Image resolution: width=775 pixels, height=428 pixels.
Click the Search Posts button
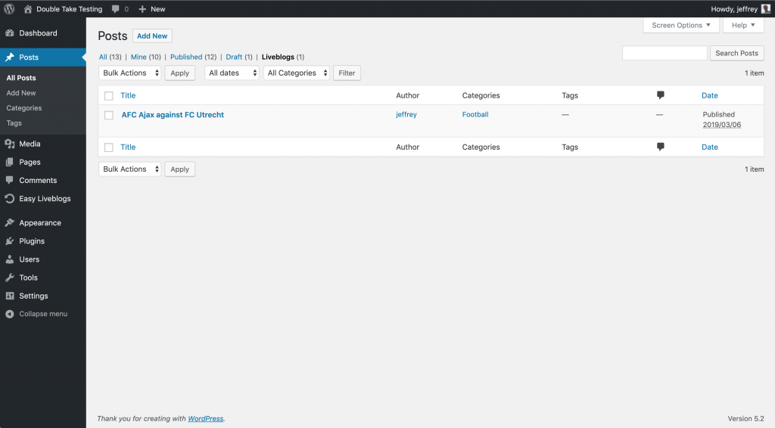737,53
